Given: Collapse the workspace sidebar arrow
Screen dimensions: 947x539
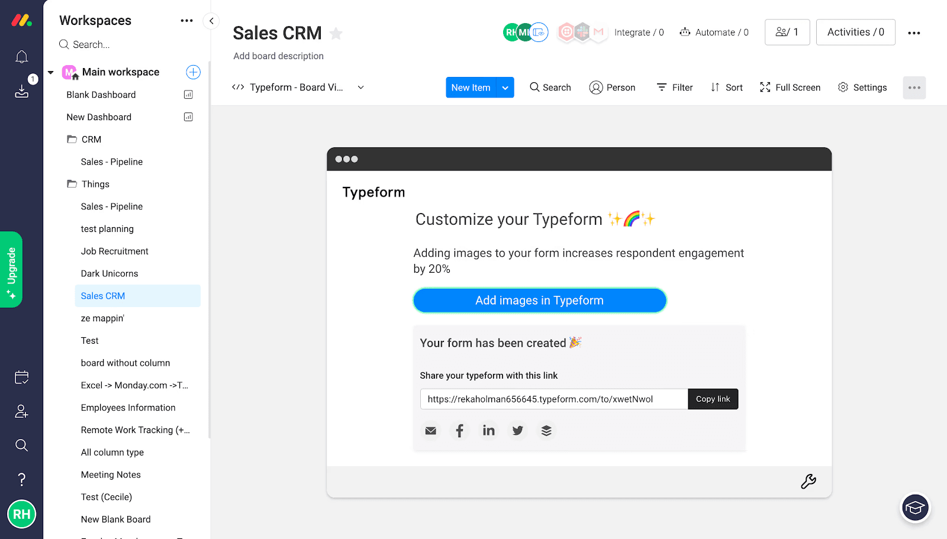Looking at the screenshot, I should [211, 21].
